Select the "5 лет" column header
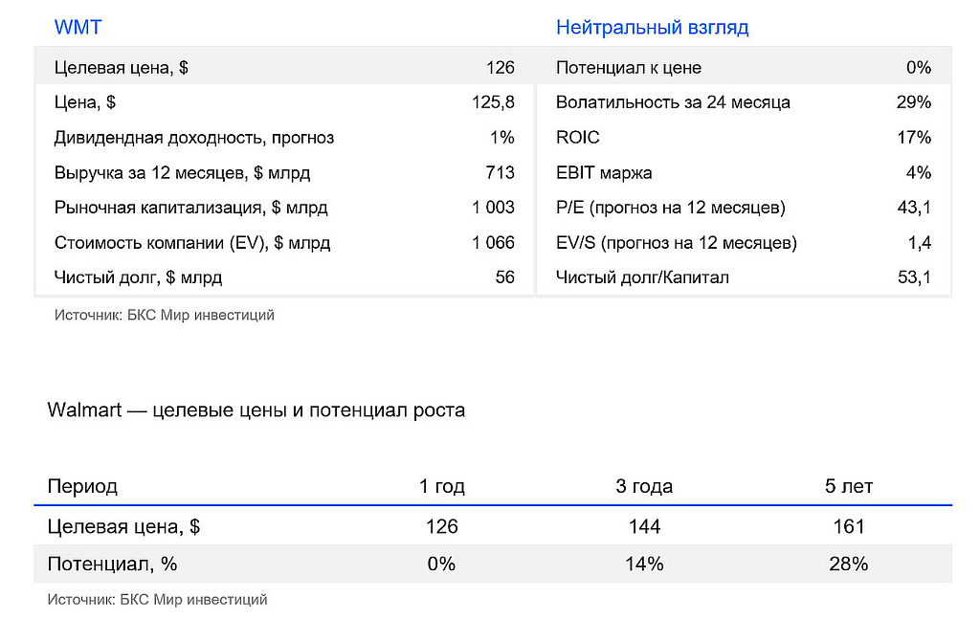 pyautogui.click(x=849, y=486)
